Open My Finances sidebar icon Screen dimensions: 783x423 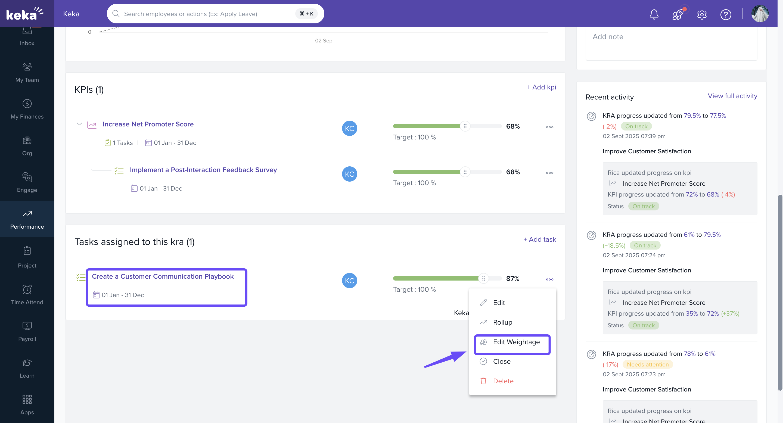(x=27, y=109)
